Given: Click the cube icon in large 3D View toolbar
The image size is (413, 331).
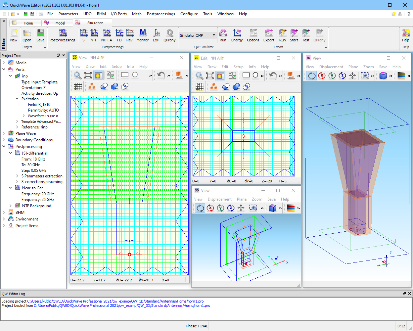Looking at the screenshot, I should [x=383, y=75].
